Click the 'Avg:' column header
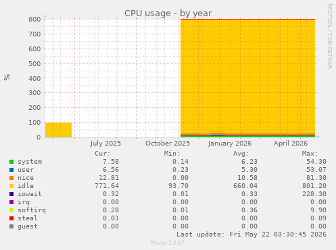 [241, 154]
